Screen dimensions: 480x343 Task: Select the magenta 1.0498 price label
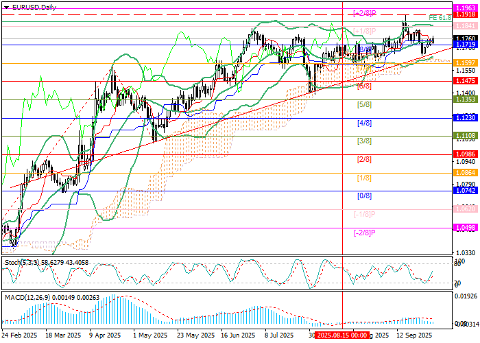[x=466, y=228]
